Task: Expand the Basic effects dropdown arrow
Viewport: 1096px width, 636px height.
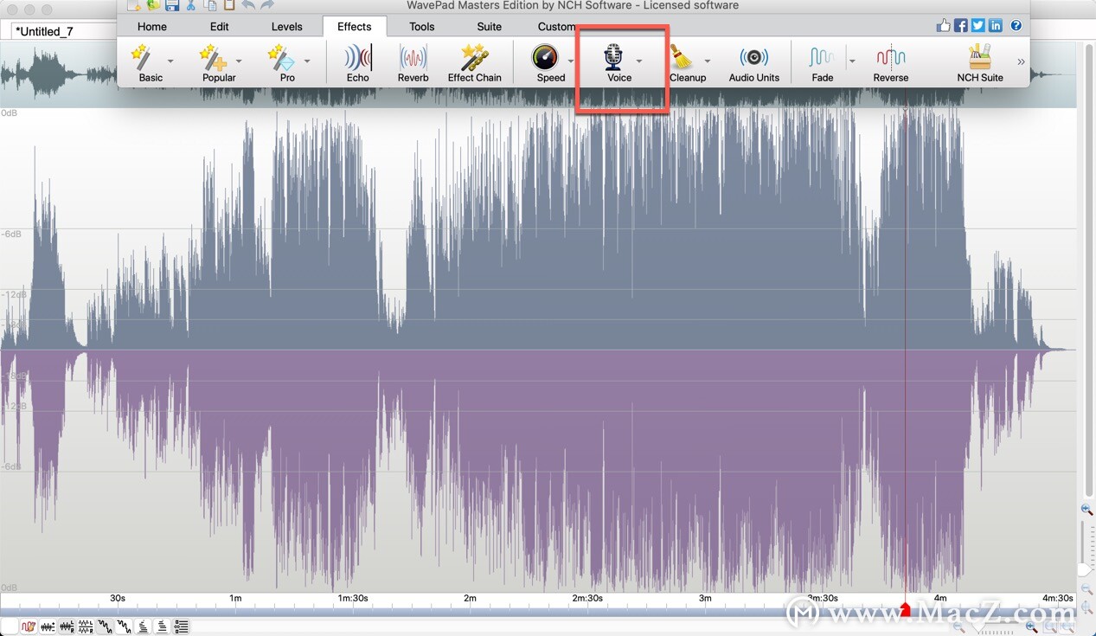Action: point(170,61)
